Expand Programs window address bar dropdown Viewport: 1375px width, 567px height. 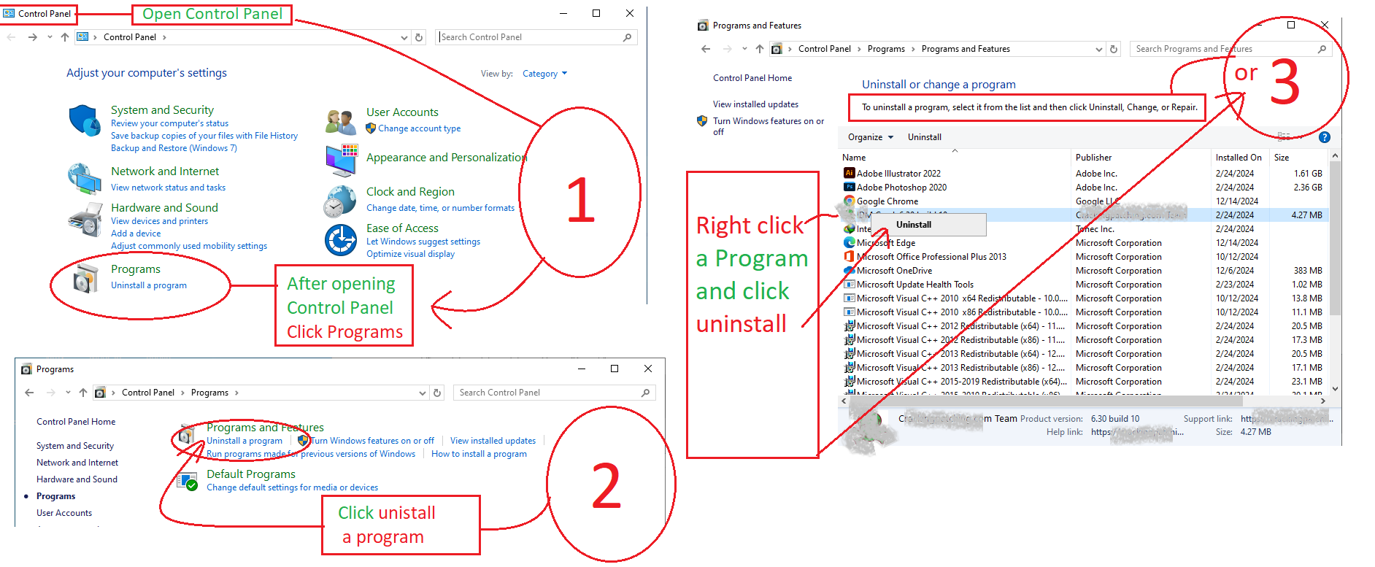click(x=423, y=393)
